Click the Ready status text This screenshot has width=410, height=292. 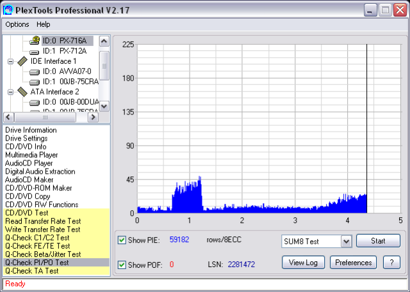(15, 284)
